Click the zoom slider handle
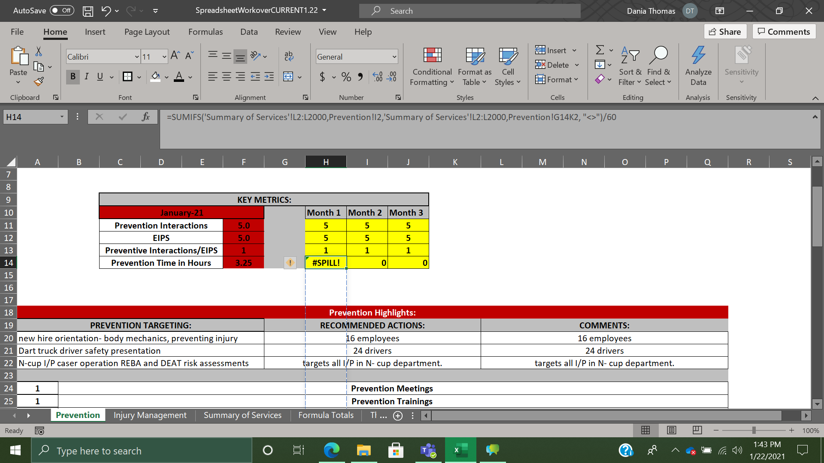The height and width of the screenshot is (463, 824). coord(754,430)
